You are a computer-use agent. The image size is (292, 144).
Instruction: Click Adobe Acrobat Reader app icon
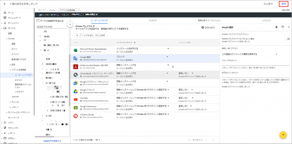[x=75, y=66]
